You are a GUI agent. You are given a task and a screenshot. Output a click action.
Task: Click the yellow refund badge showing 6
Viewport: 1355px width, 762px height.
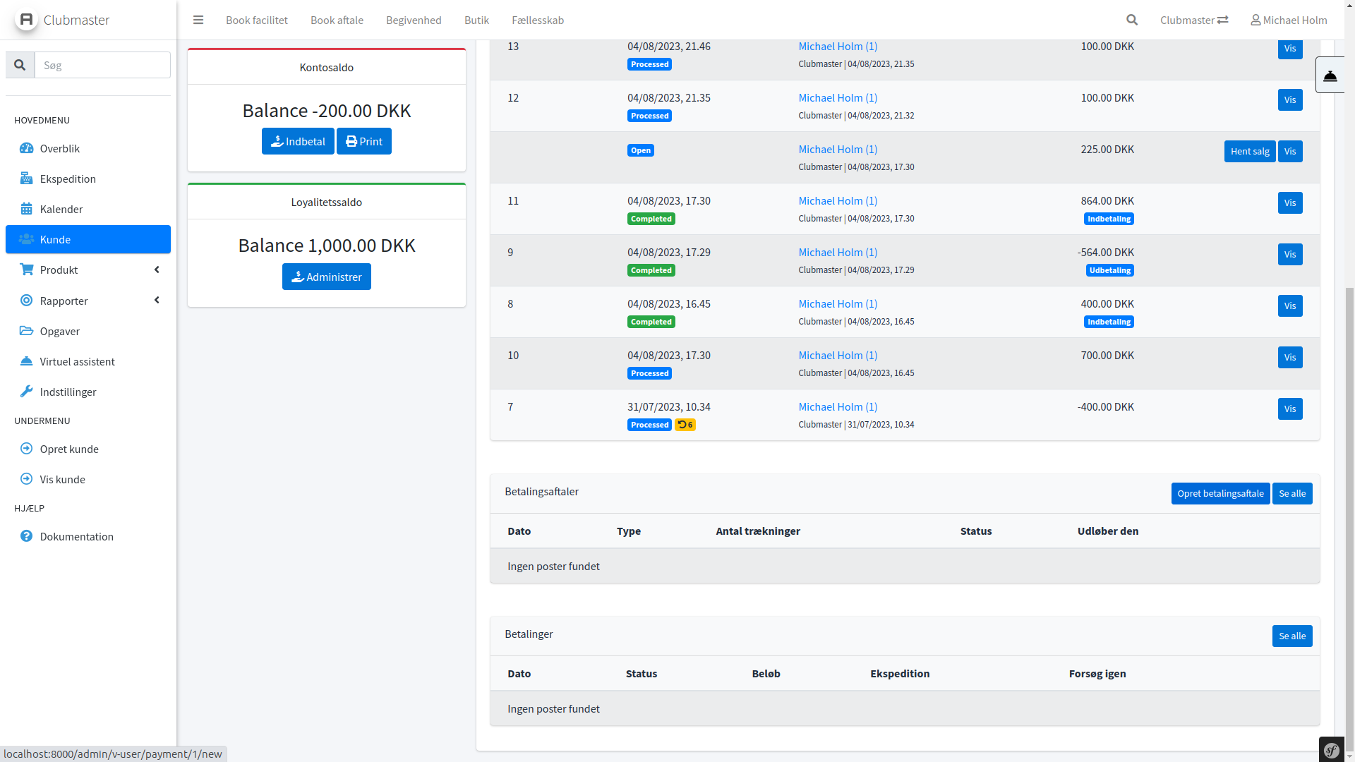[x=685, y=425]
